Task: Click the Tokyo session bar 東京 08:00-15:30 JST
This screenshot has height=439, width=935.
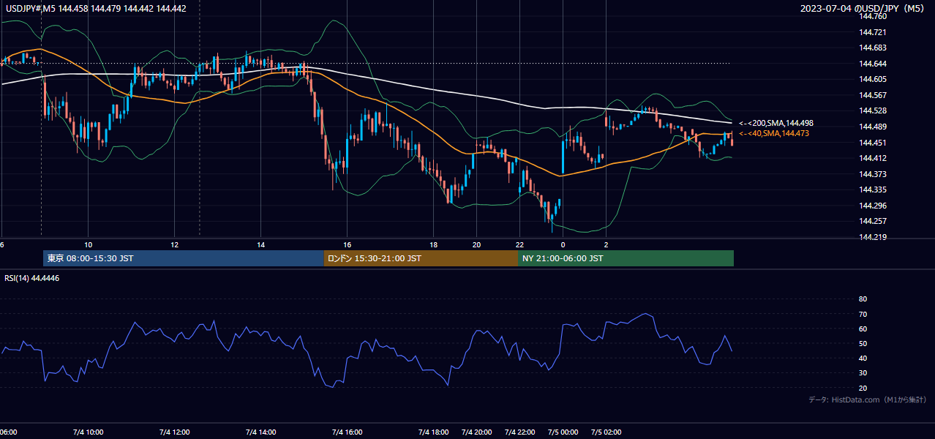Action: [x=184, y=258]
